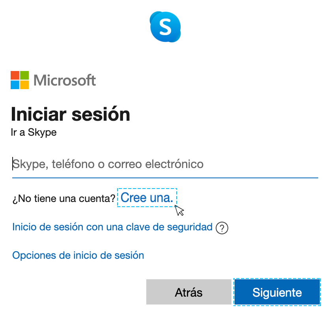Focus the Skype, teléfono o correo electrónico field

click(x=165, y=164)
